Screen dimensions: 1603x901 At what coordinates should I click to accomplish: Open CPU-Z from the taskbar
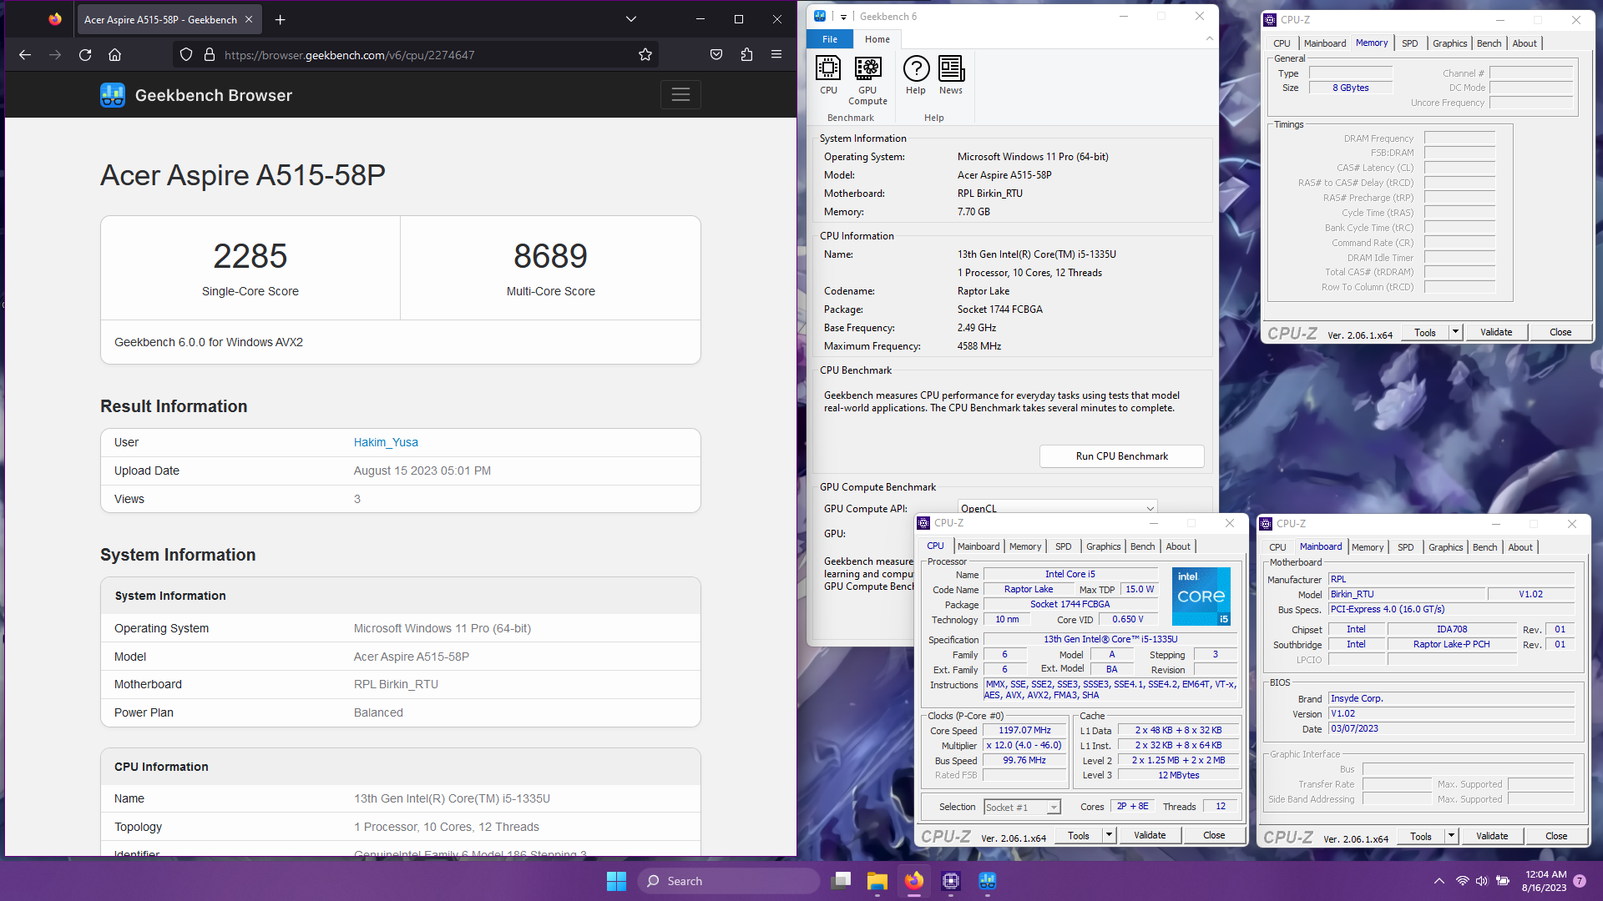click(951, 881)
